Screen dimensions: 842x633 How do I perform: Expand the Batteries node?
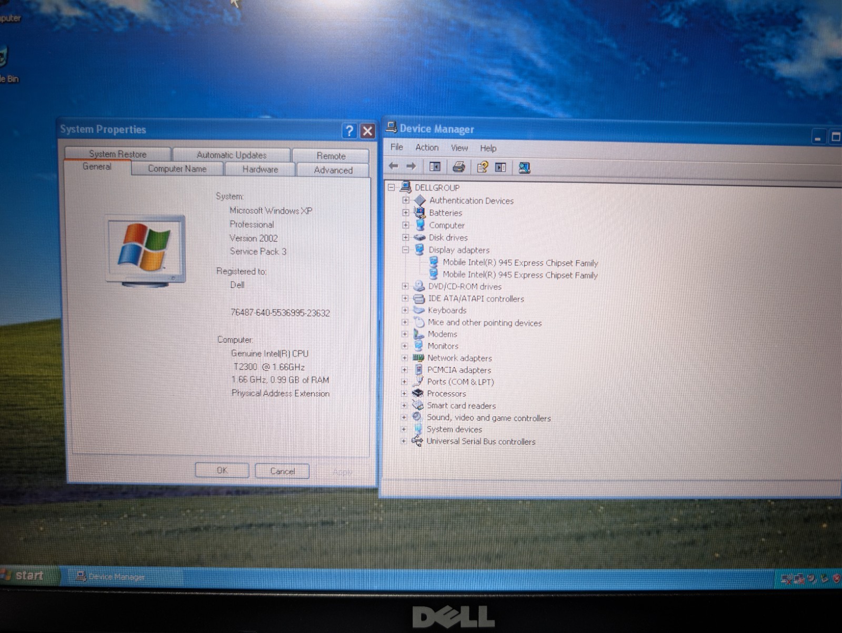point(406,213)
